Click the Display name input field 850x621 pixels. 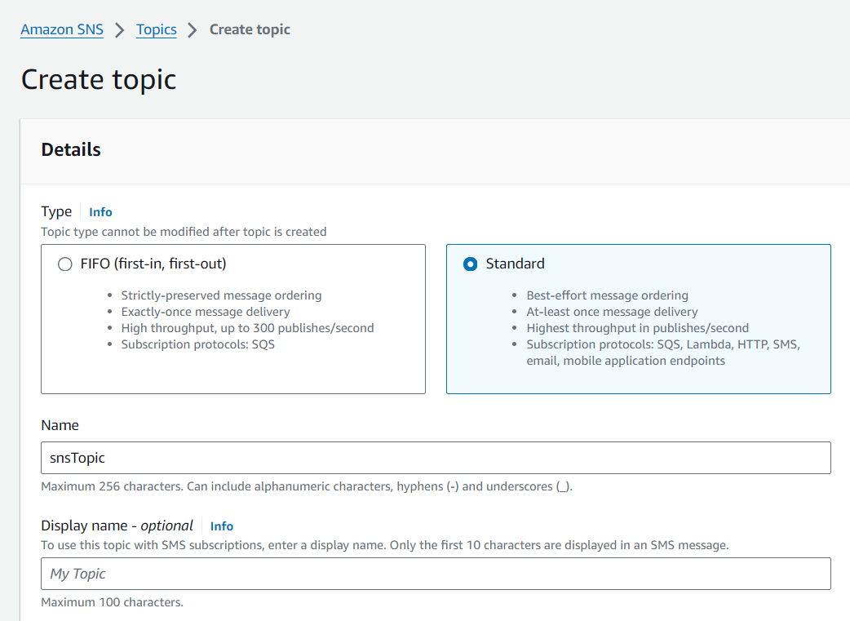(x=436, y=574)
